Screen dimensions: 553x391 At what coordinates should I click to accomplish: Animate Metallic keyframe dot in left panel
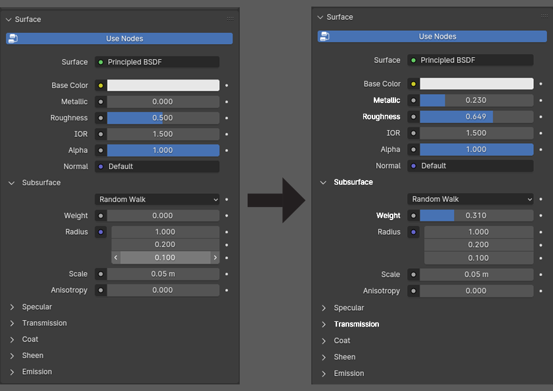227,102
